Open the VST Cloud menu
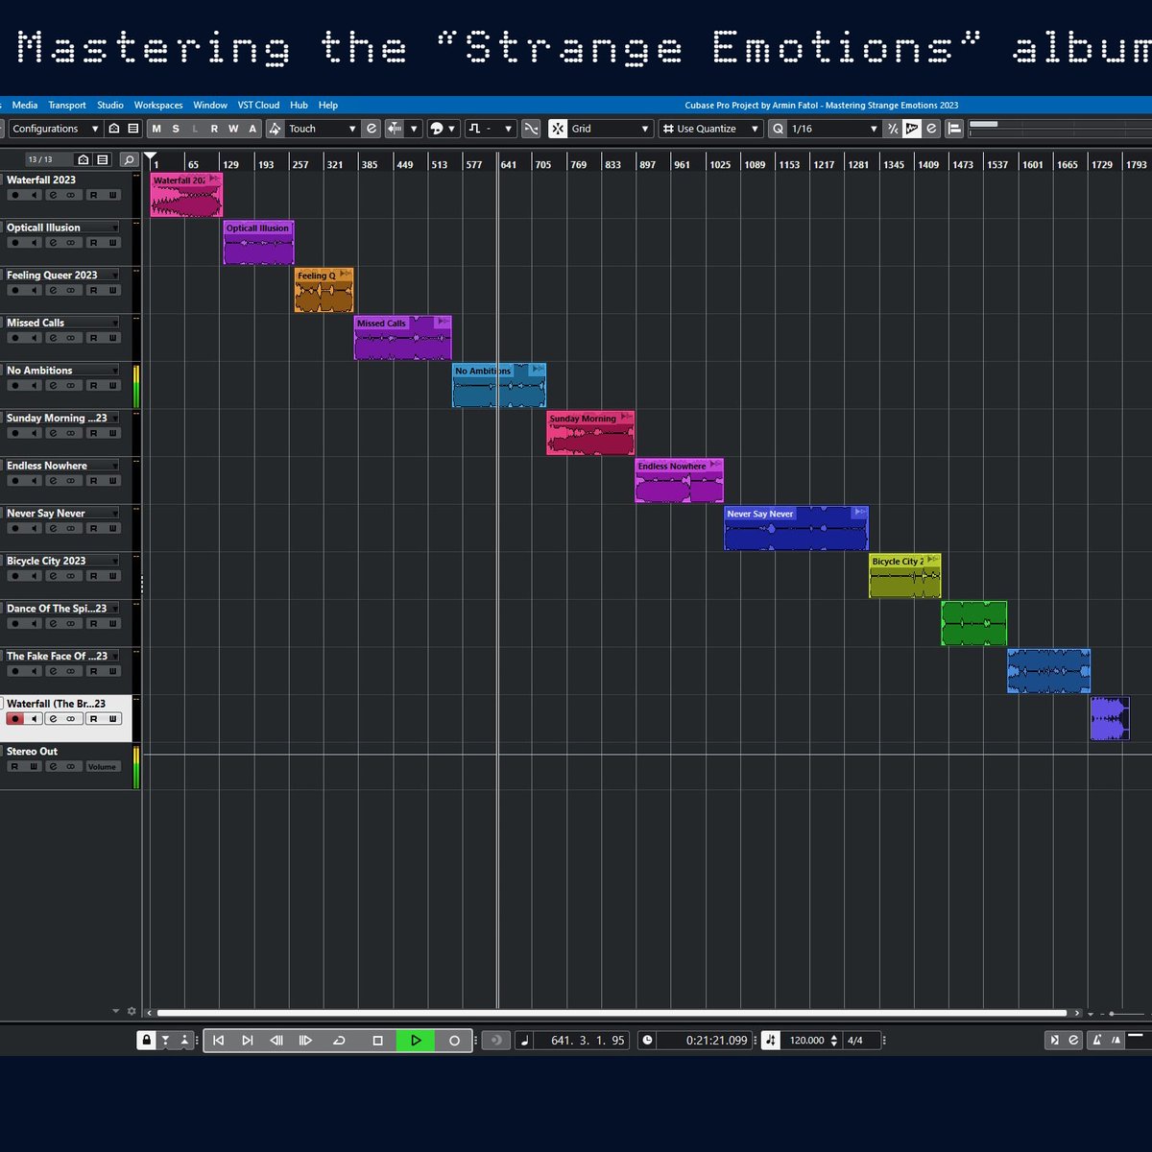Image resolution: width=1152 pixels, height=1152 pixels. point(259,105)
